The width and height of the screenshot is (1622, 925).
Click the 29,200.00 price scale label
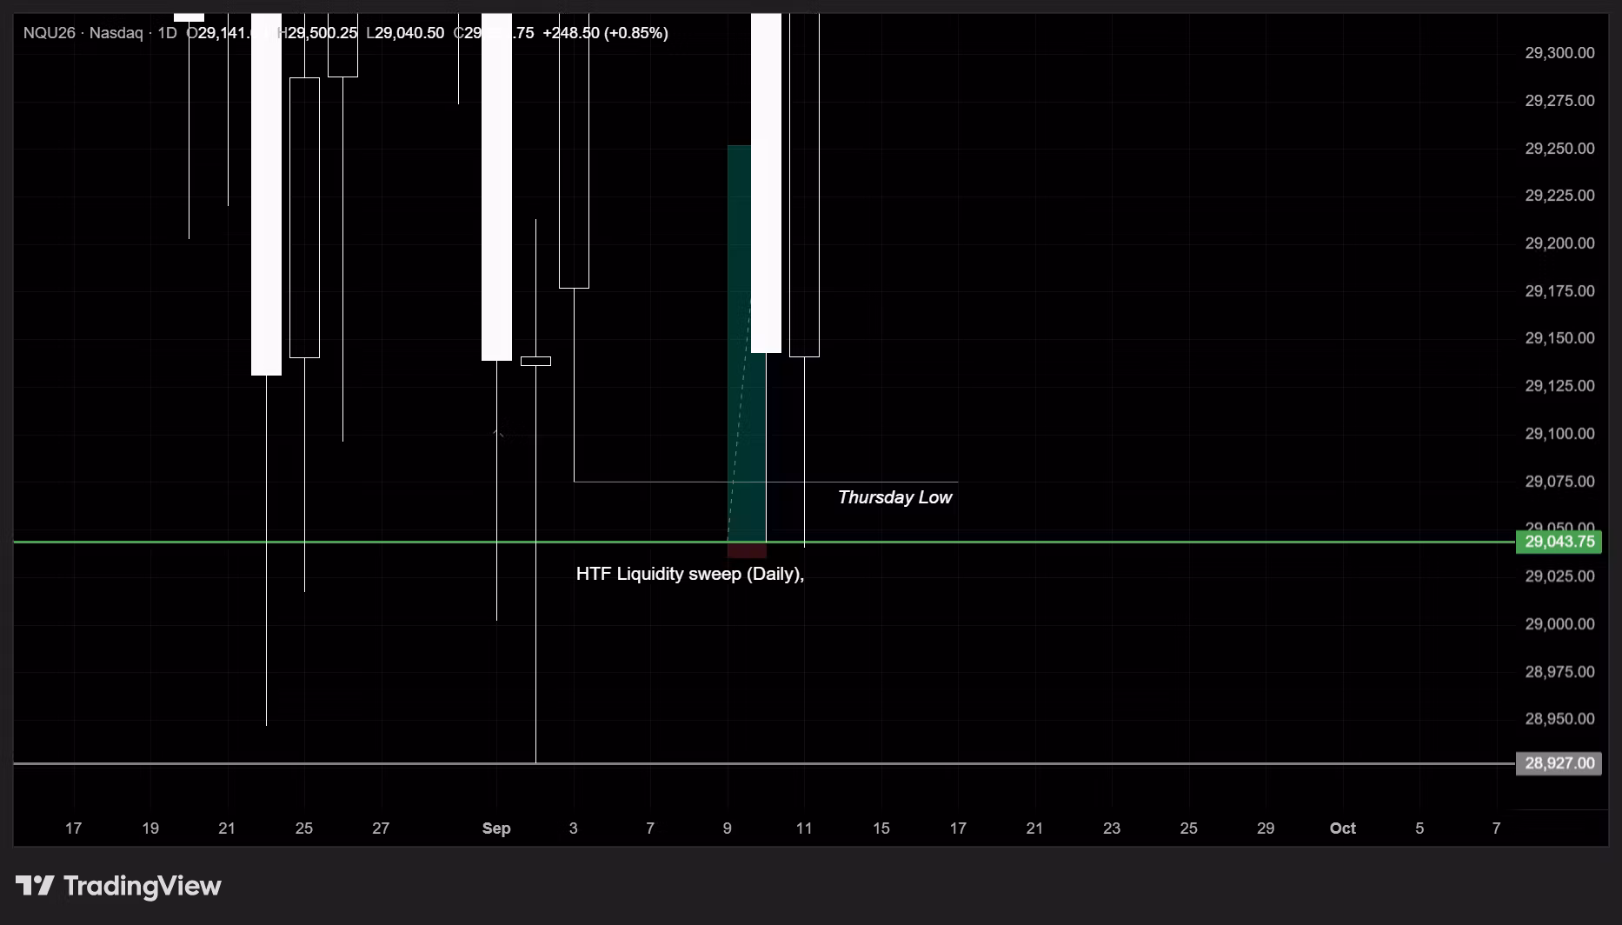coord(1559,243)
